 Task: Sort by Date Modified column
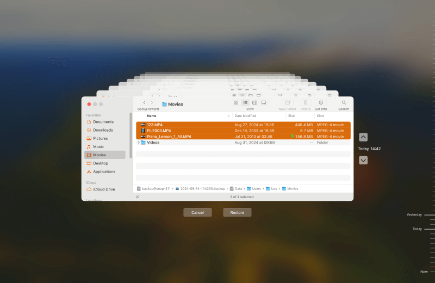tap(245, 116)
